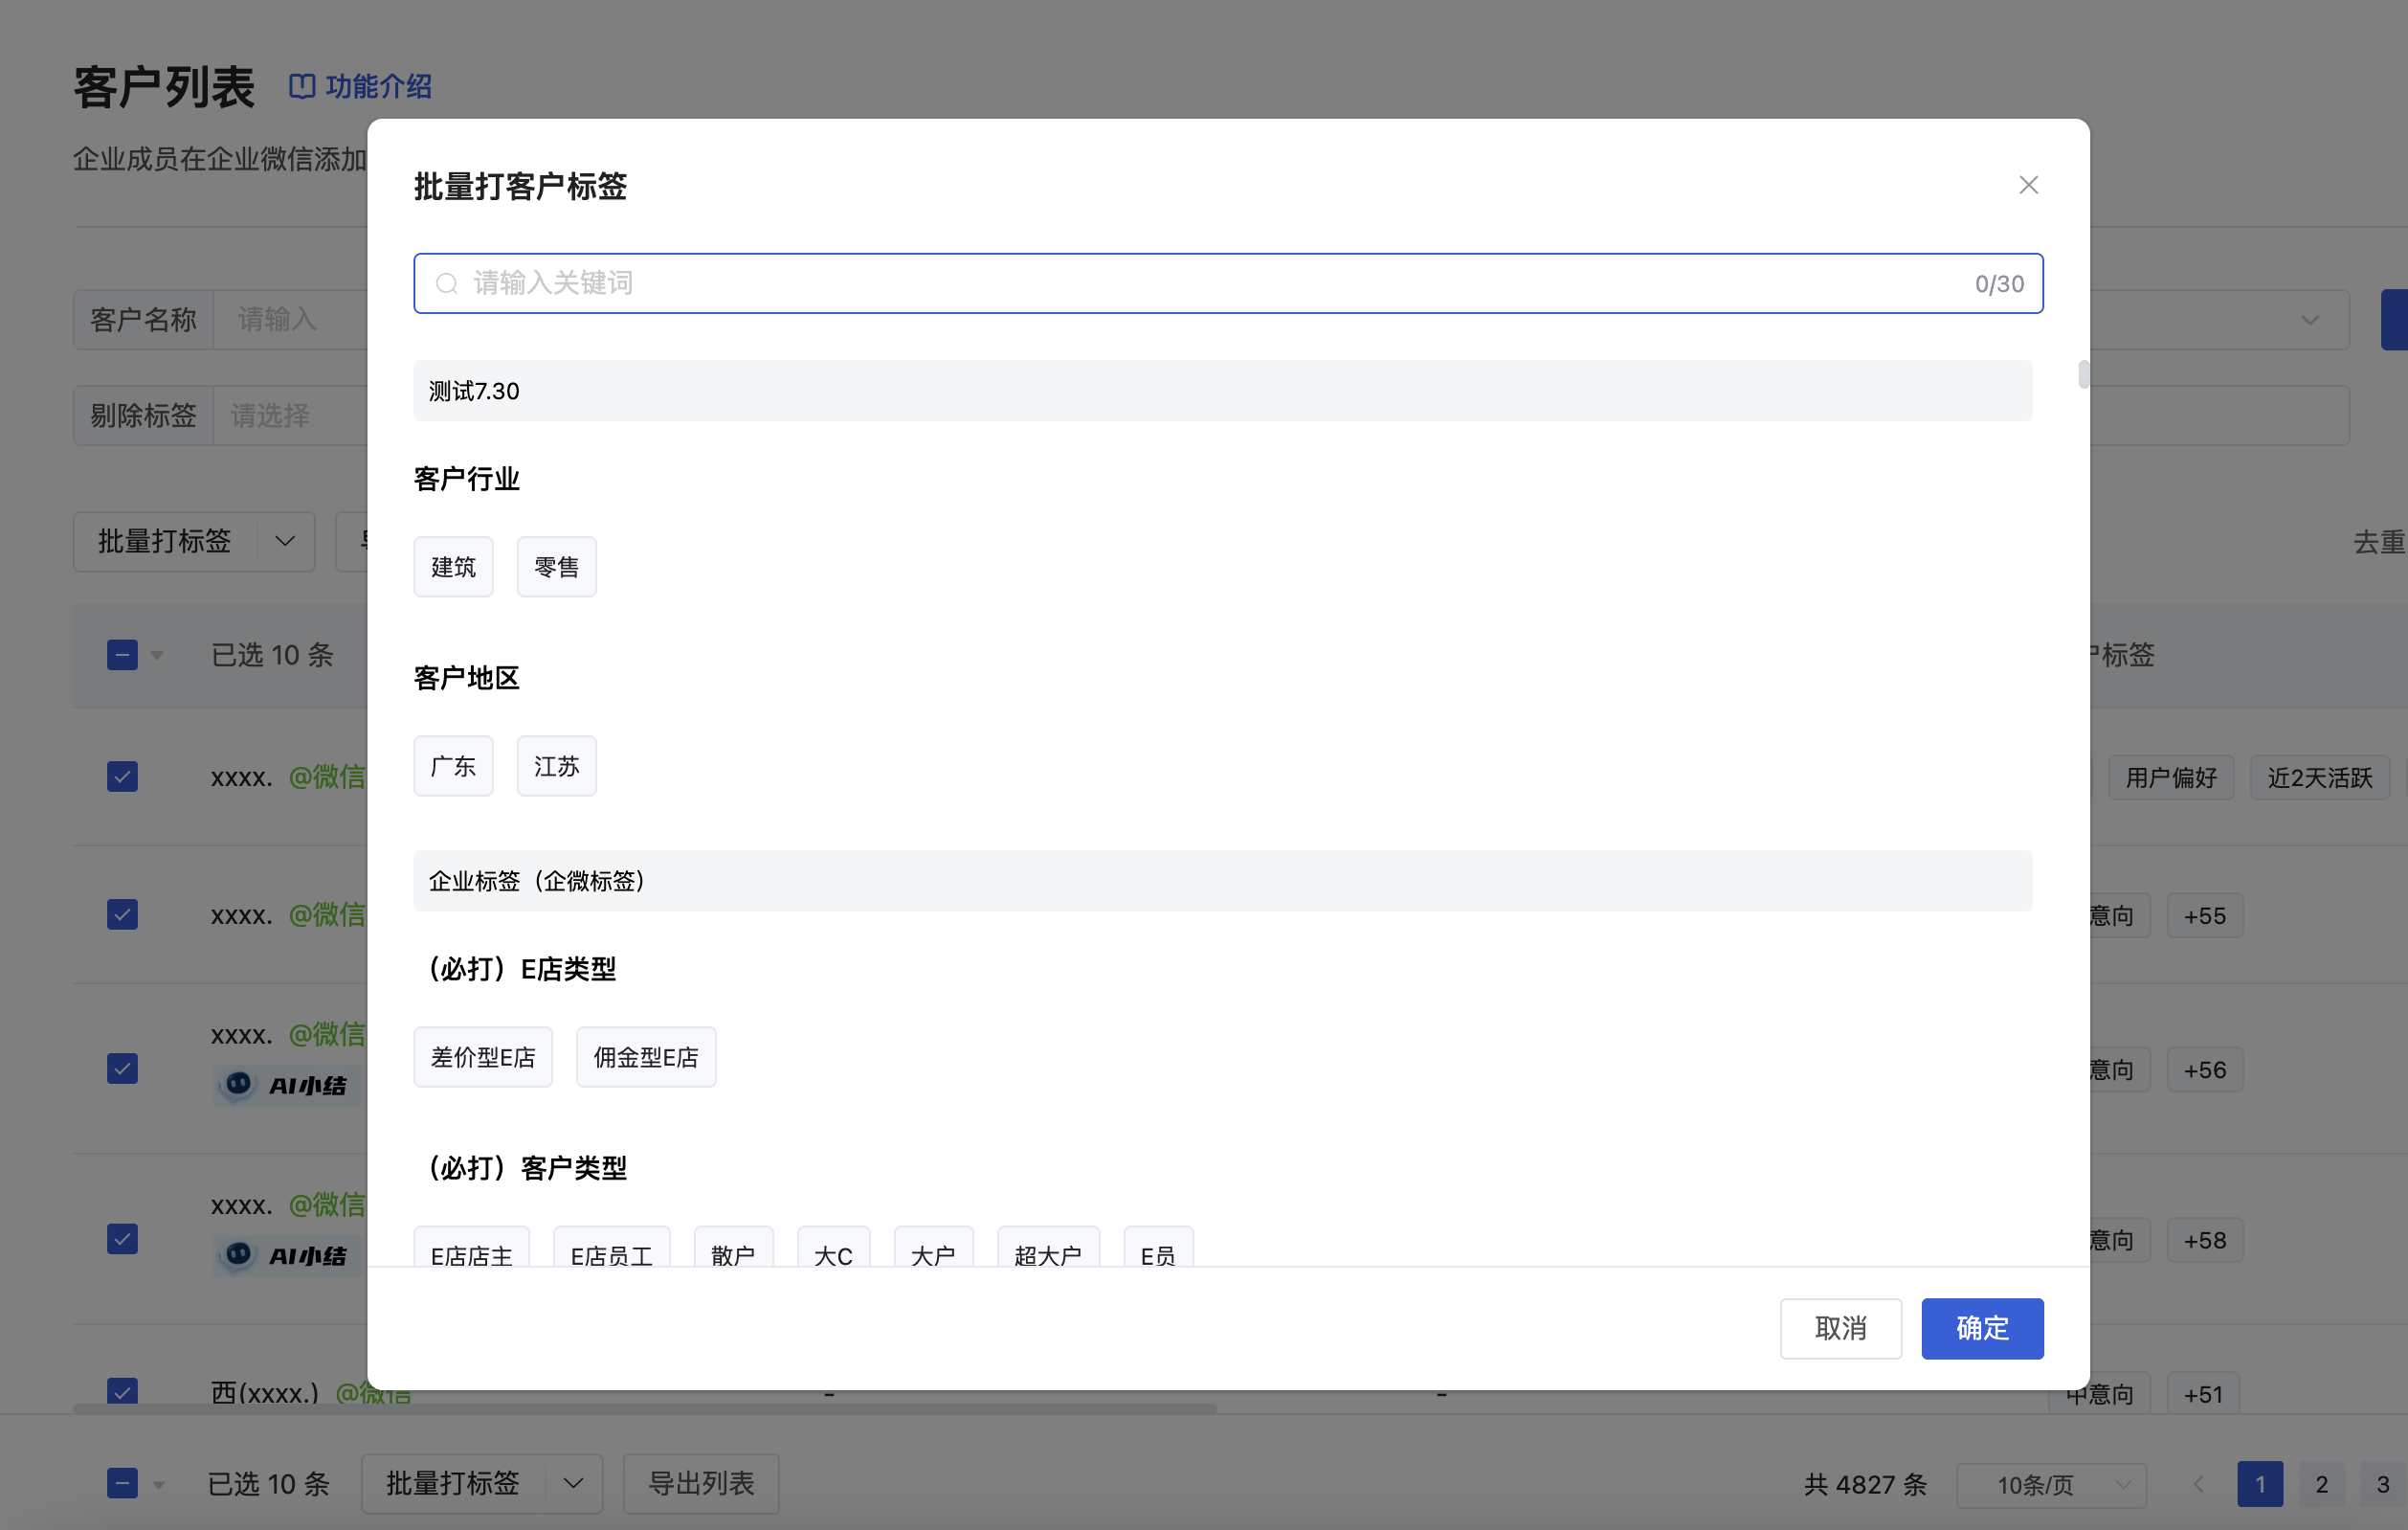2408x1530 pixels.
Task: Toggle header select-all checkbox beside 已选 10 条
Action: point(122,656)
